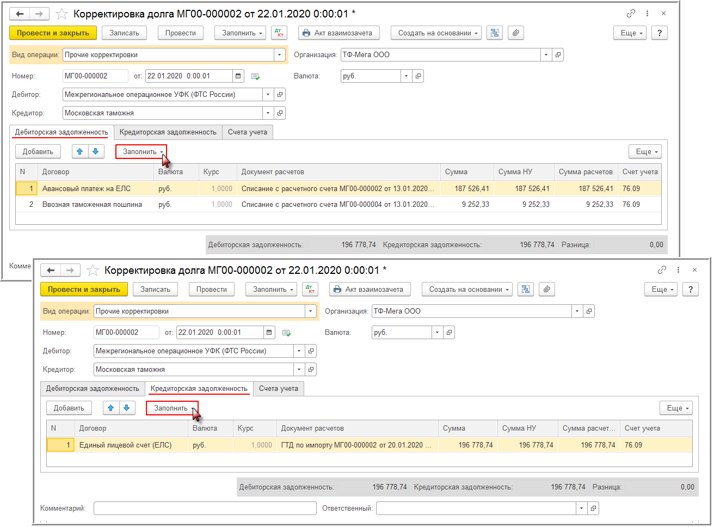The height and width of the screenshot is (527, 714).
Task: Select the Ввозная таможенная пошлина row in the back window
Action: [x=338, y=205]
